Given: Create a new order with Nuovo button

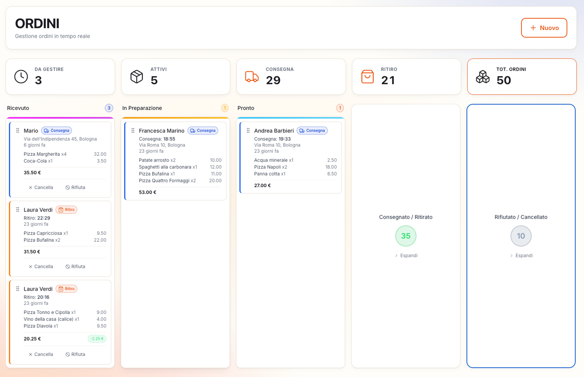Looking at the screenshot, I should point(544,28).
